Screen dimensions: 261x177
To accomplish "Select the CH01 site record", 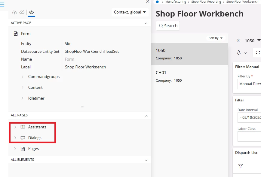I will tap(189, 76).
